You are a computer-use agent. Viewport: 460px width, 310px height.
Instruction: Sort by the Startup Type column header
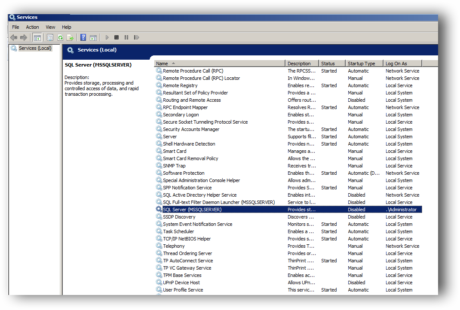[364, 64]
